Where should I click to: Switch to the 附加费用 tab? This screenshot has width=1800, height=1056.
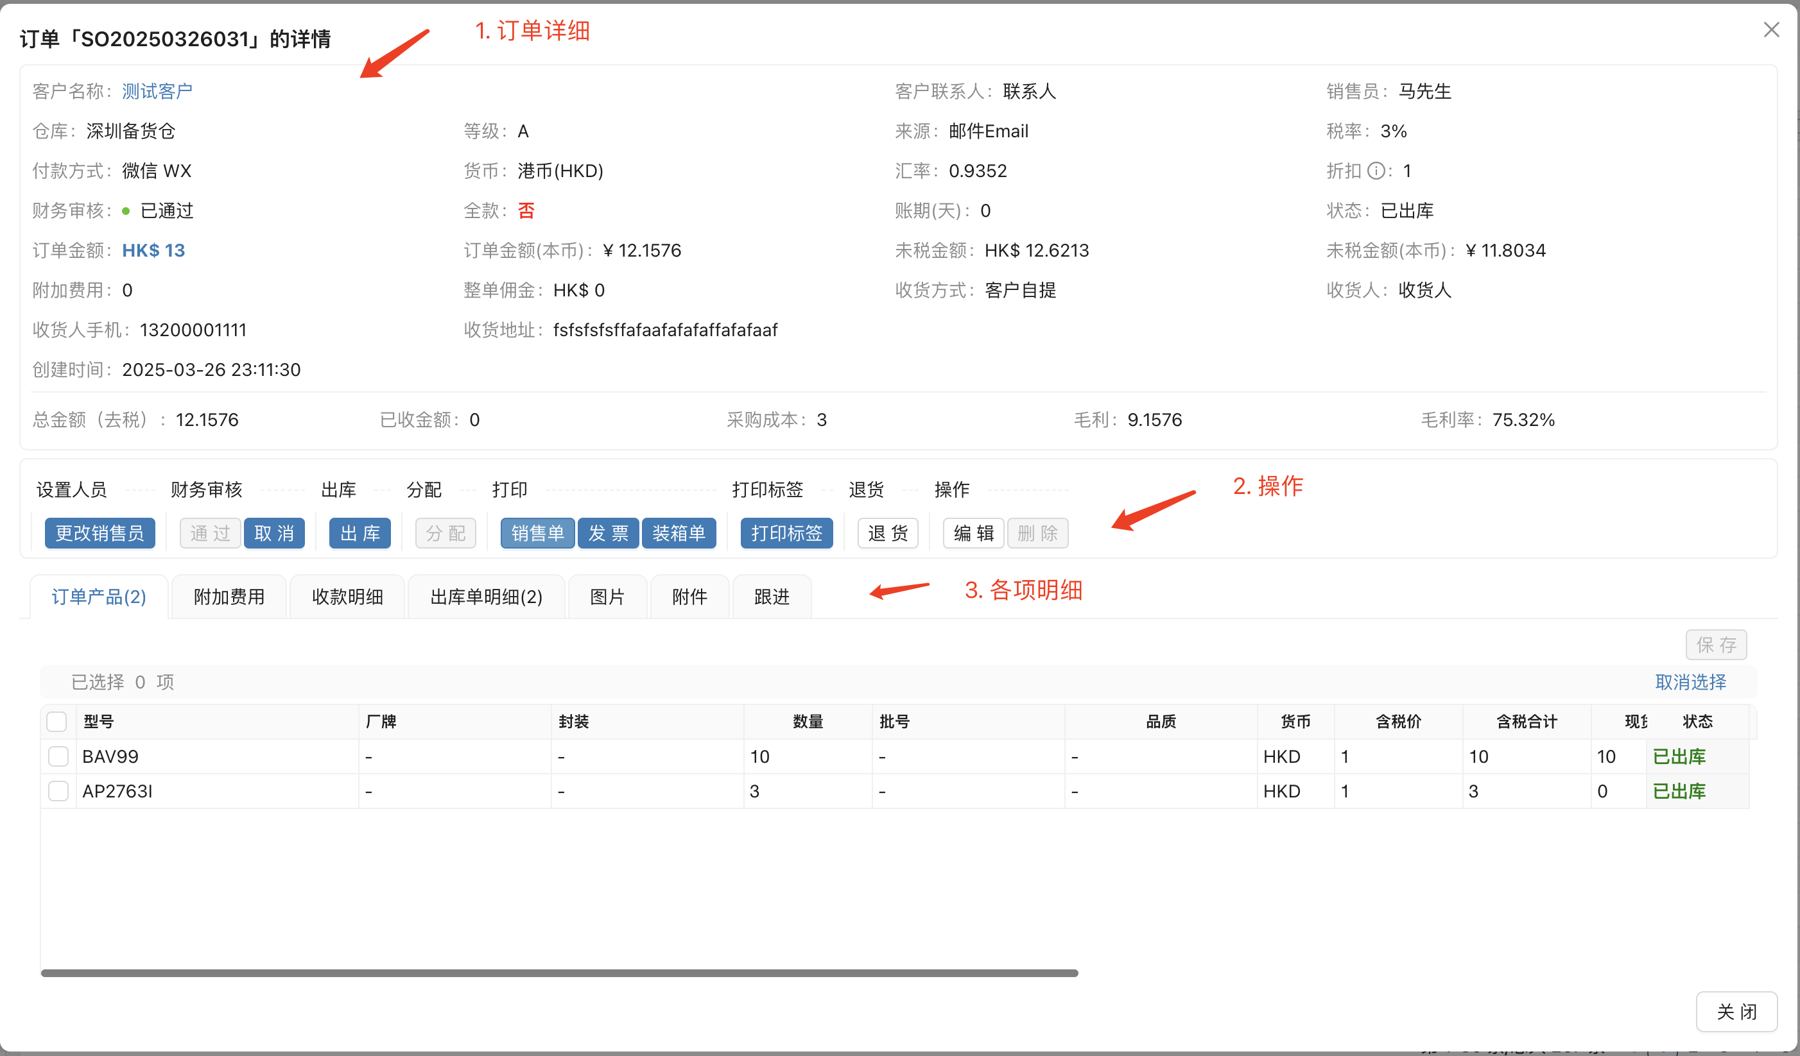228,596
